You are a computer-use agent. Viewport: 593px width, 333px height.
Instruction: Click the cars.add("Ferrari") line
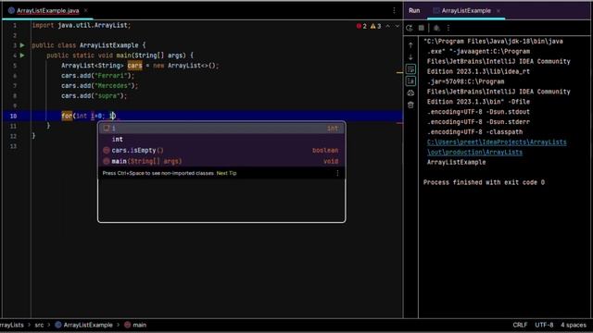pyautogui.click(x=97, y=76)
